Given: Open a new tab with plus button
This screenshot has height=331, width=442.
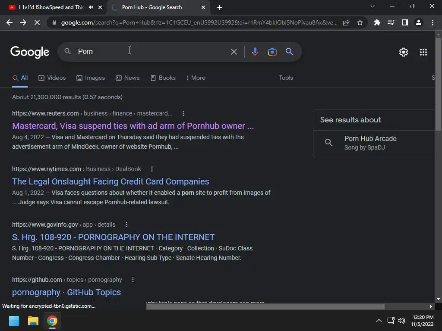Looking at the screenshot, I should coord(220,7).
